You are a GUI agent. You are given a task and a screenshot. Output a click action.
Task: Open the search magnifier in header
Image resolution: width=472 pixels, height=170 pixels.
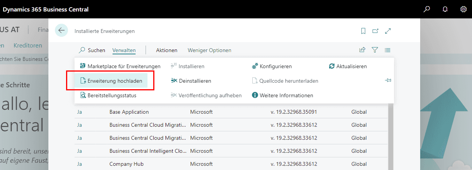pyautogui.click(x=427, y=9)
